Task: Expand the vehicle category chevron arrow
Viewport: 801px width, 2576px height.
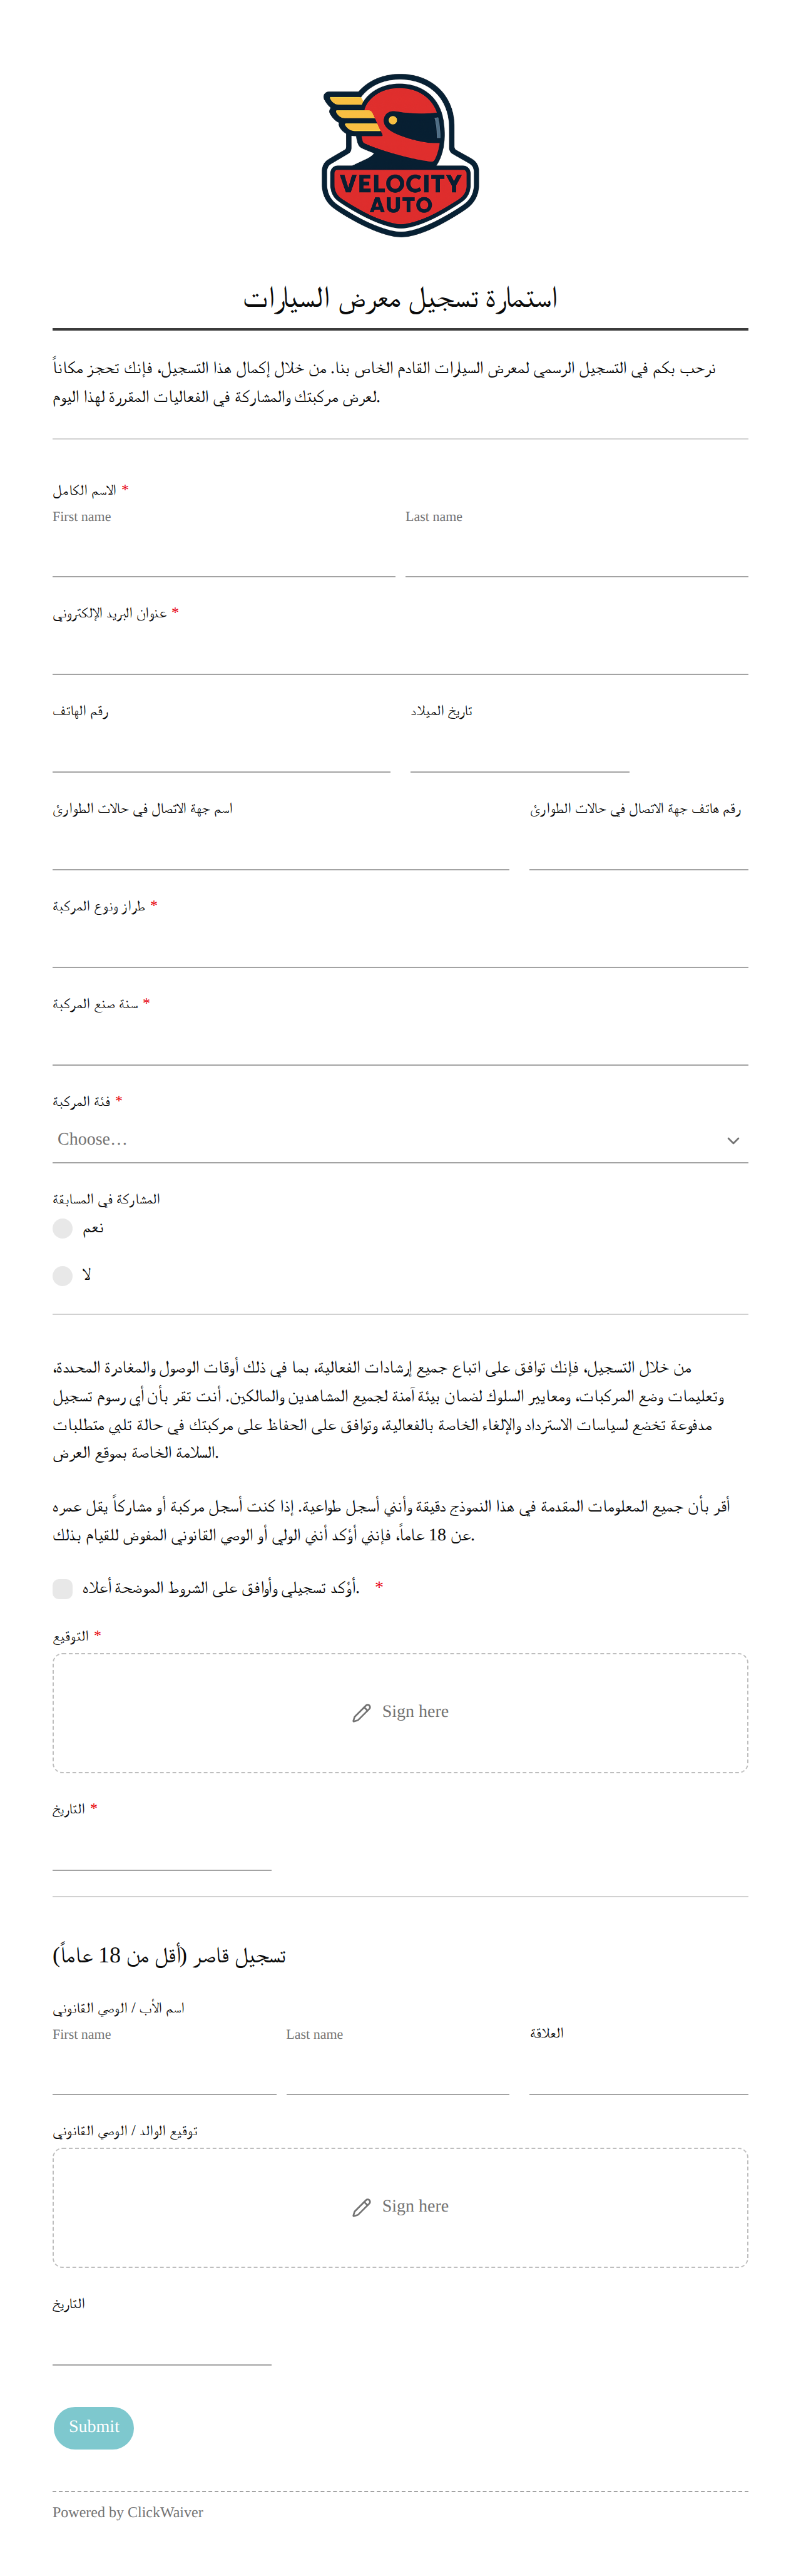Action: 733,1140
